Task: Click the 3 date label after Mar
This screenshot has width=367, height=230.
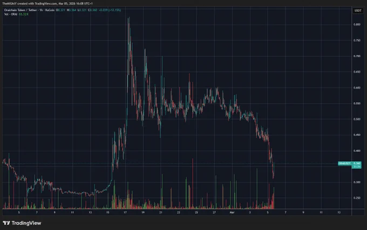Action: [250, 212]
